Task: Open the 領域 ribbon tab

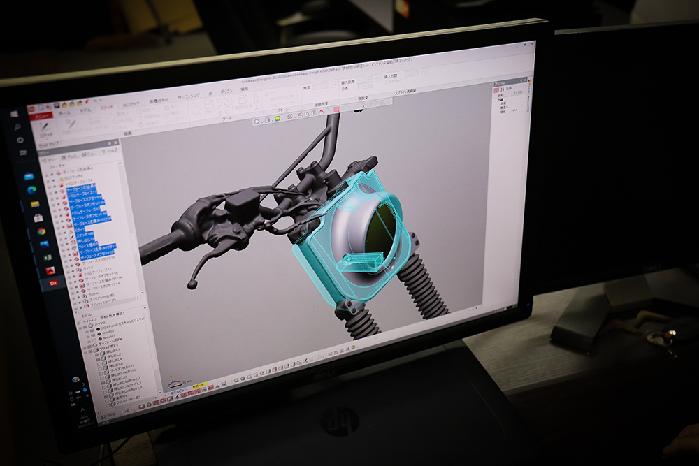Action: [244, 89]
